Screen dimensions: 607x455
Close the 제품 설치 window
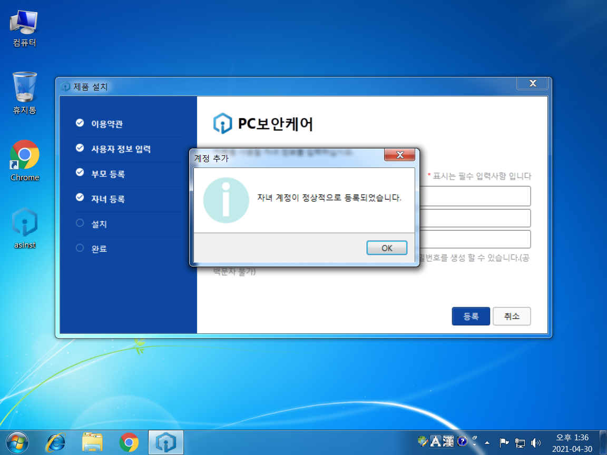[533, 83]
